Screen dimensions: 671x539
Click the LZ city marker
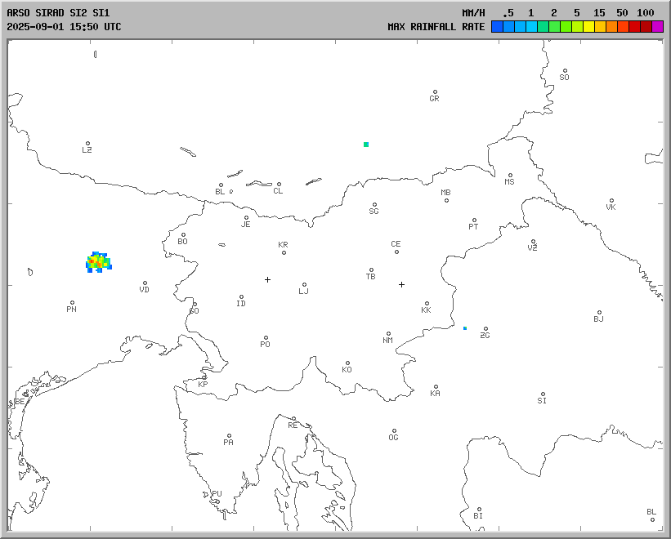(87, 144)
